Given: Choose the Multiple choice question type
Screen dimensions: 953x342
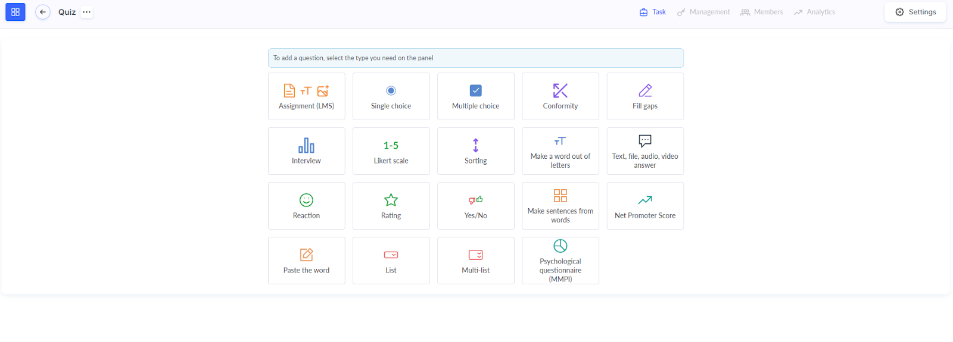Looking at the screenshot, I should click(475, 96).
